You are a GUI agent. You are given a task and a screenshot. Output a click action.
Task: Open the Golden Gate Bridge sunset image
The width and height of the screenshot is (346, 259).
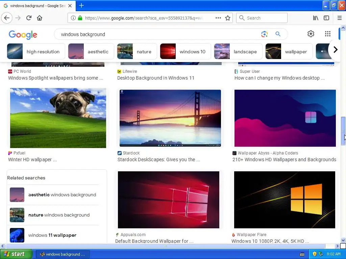[170, 118]
